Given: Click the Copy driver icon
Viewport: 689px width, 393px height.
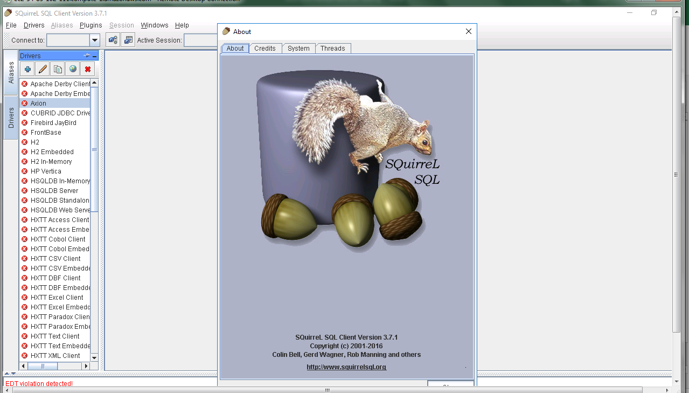Looking at the screenshot, I should 58,69.
